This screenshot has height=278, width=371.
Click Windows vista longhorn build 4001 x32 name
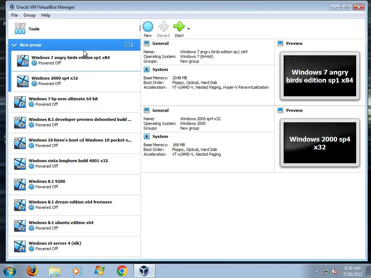point(68,161)
